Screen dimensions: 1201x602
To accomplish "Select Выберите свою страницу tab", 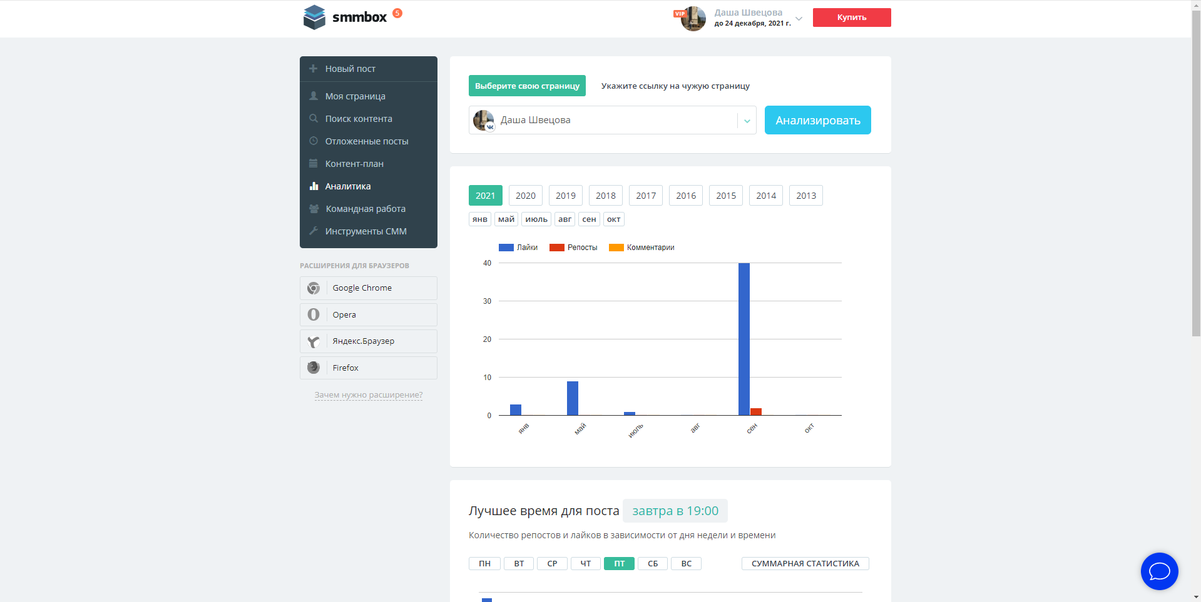I will 527,86.
